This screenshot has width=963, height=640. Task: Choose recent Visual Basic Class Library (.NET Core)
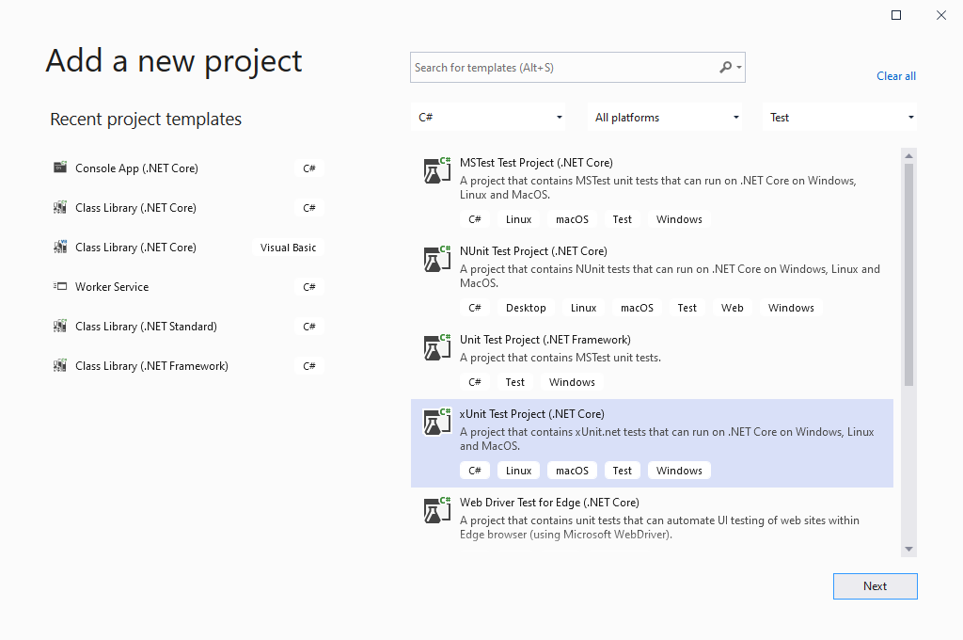(188, 248)
